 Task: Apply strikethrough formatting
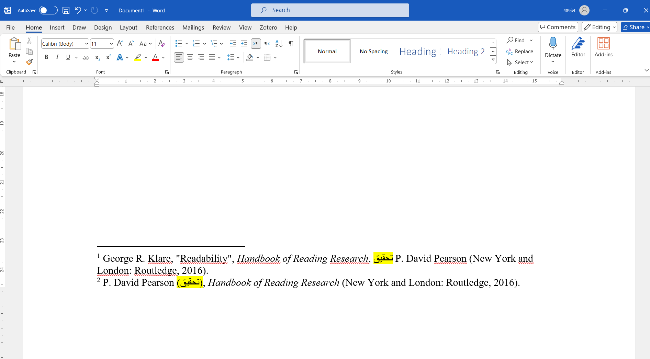[86, 57]
